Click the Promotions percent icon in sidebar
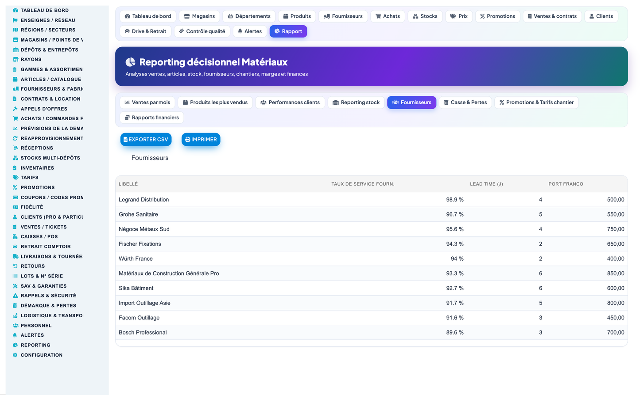The width and height of the screenshot is (640, 395). click(x=15, y=188)
